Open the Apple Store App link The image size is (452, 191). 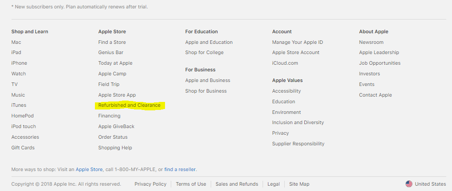point(117,95)
